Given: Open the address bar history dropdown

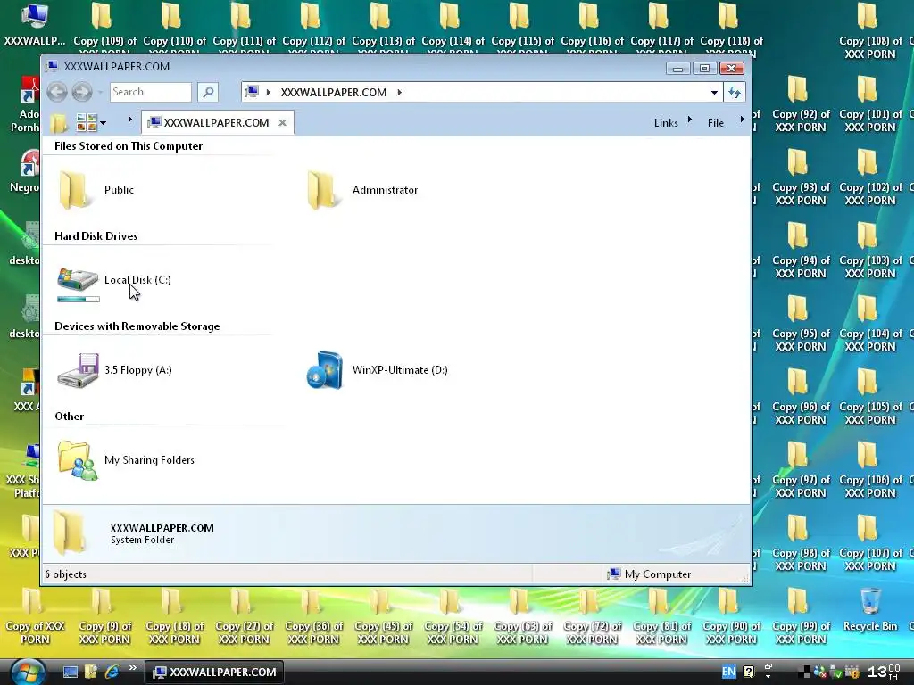Looking at the screenshot, I should click(714, 92).
